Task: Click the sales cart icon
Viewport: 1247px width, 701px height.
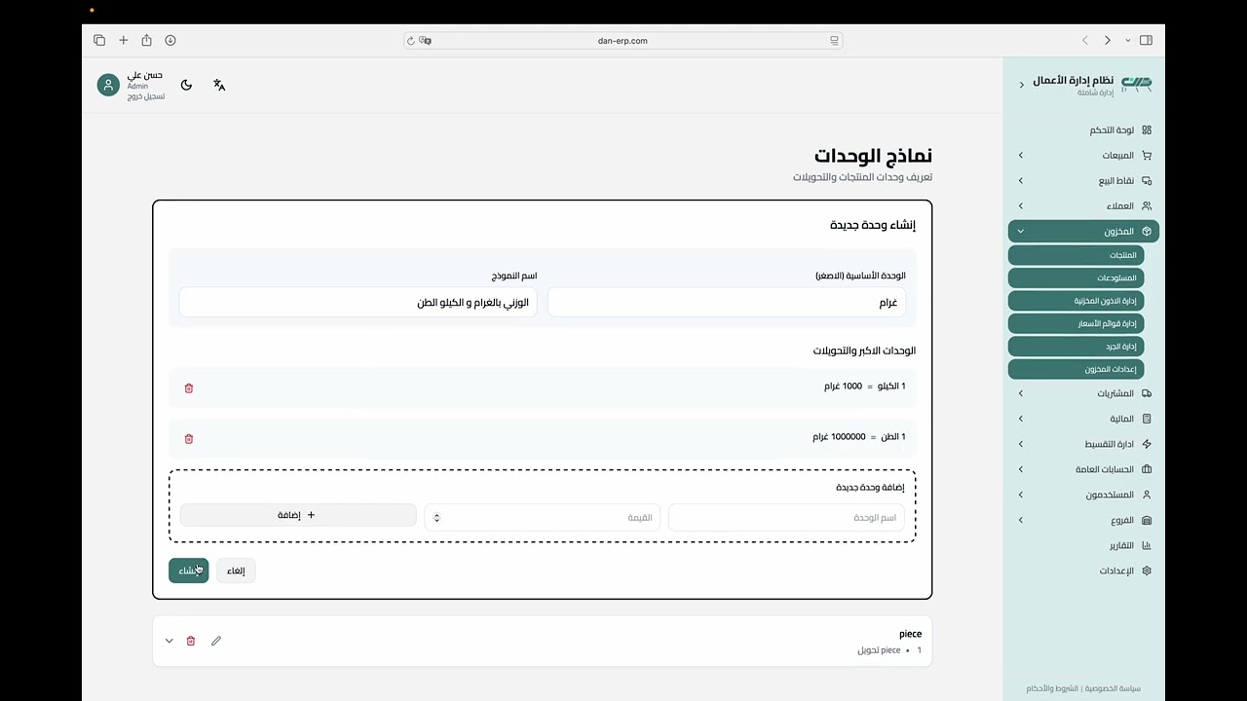Action: tap(1147, 155)
